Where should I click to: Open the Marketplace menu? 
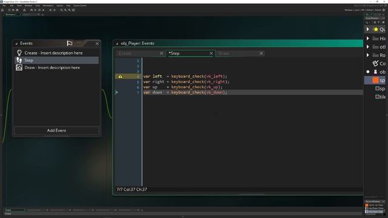click(x=48, y=5)
